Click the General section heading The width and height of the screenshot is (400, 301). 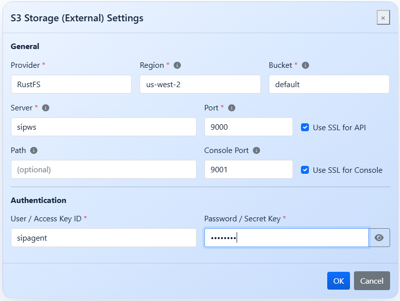point(25,47)
